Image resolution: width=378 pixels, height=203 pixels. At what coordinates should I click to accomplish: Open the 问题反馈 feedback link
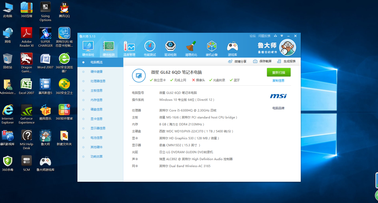pos(264,36)
